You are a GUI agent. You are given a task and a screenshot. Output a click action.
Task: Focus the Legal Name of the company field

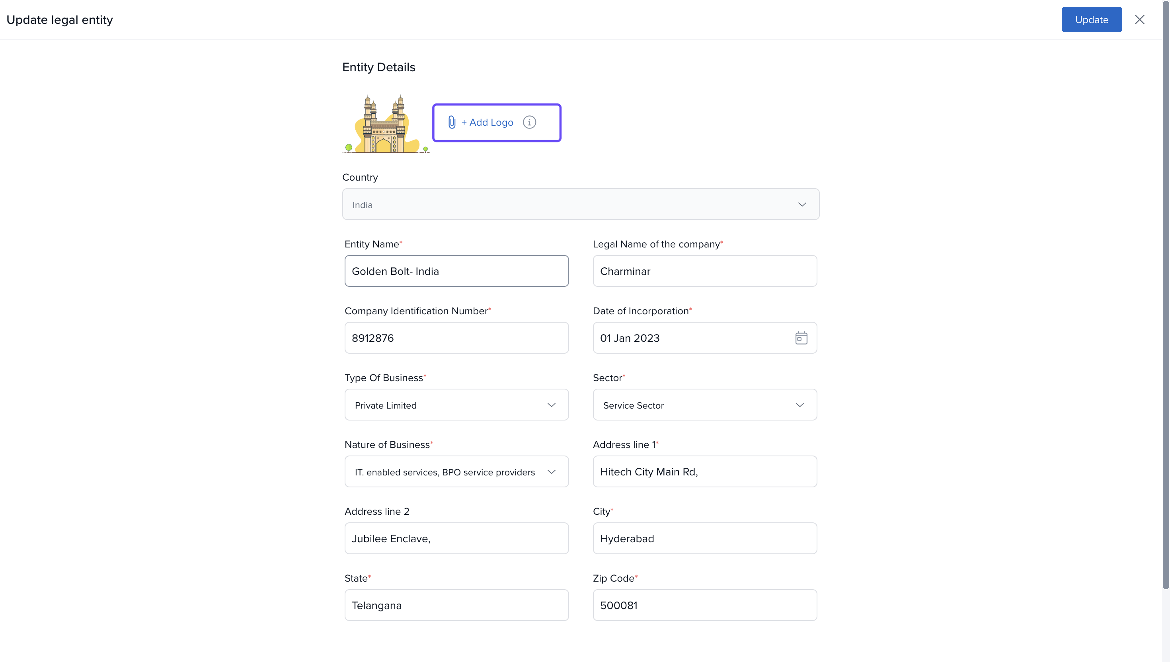[704, 271]
